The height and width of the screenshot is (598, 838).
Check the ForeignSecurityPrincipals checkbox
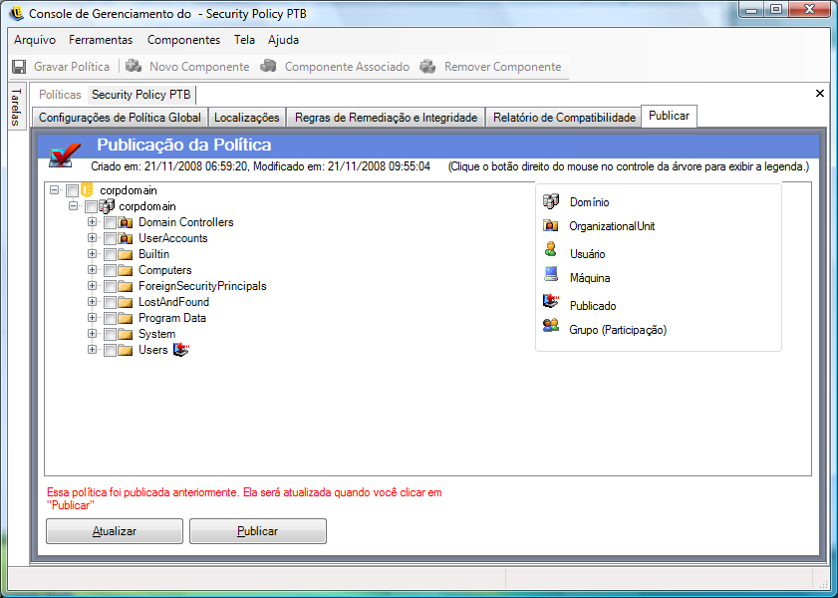coord(110,286)
